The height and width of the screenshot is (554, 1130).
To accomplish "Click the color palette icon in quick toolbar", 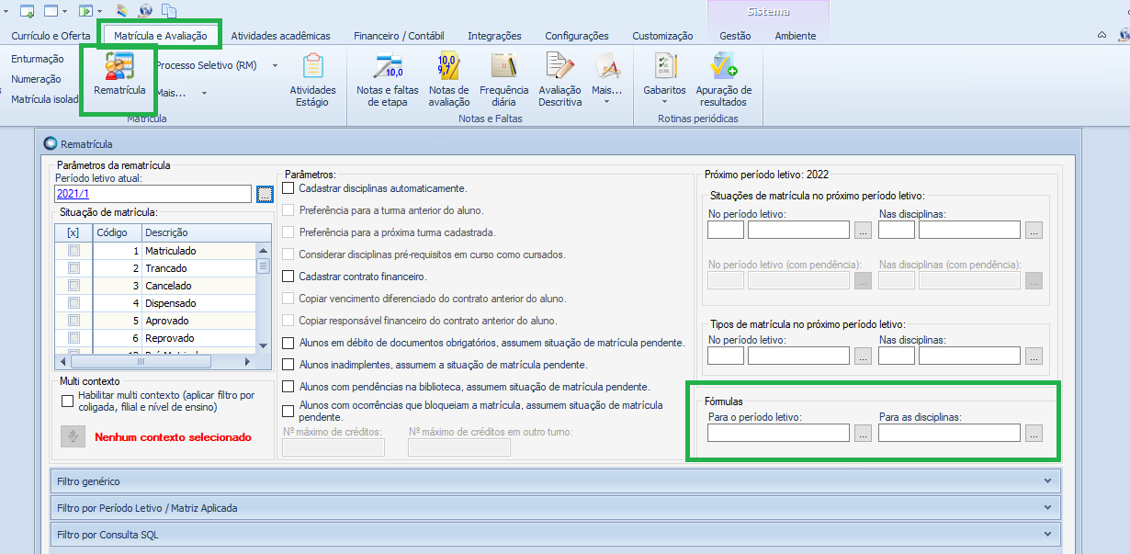I will (122, 11).
